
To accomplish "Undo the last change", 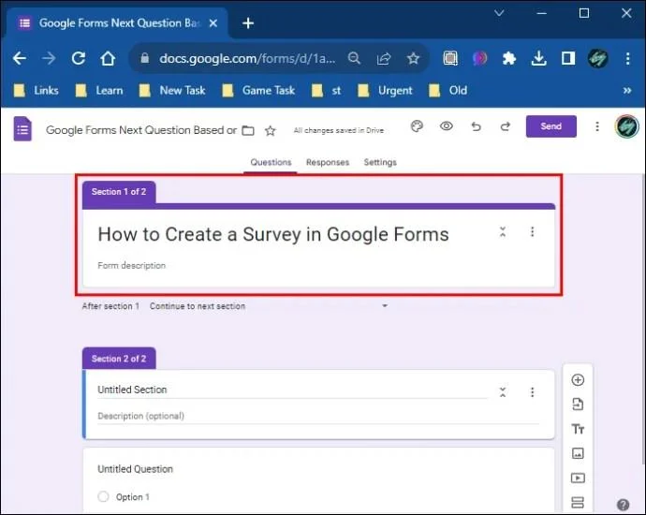I will point(476,126).
